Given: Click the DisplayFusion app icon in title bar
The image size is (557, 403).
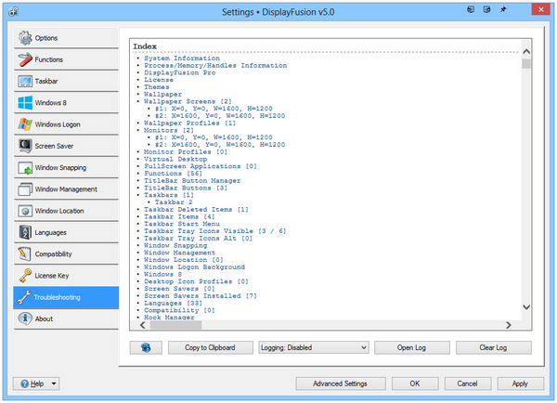Looking at the screenshot, I should [x=14, y=12].
